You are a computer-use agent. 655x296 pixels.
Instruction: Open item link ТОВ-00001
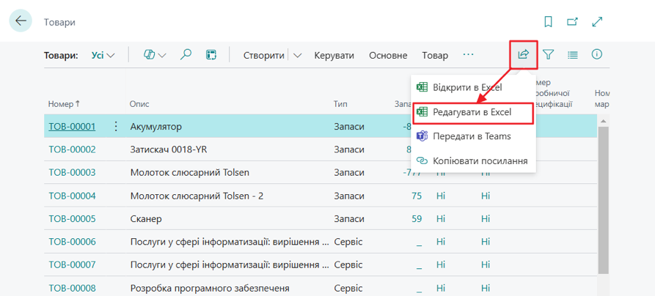pyautogui.click(x=72, y=127)
